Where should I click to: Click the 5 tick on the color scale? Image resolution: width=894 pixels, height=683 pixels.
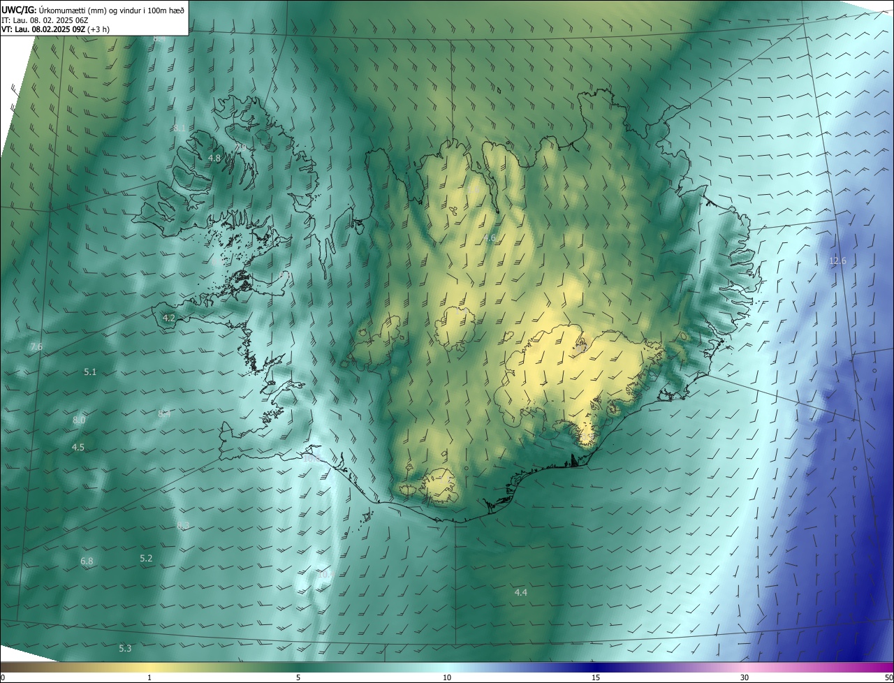coord(298,678)
